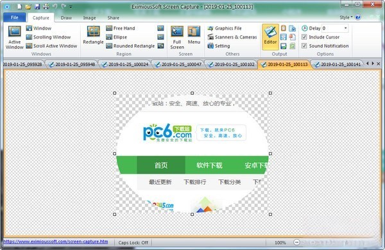The width and height of the screenshot is (385, 250).
Task: Click the Save icon in quick access toolbar
Action: (37, 6)
